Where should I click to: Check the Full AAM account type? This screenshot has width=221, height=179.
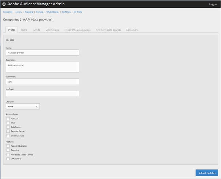[8, 119]
